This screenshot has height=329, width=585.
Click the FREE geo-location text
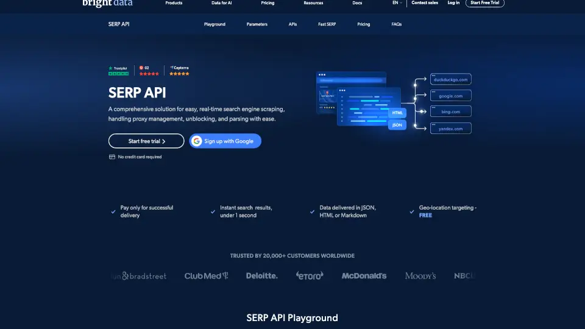point(425,215)
